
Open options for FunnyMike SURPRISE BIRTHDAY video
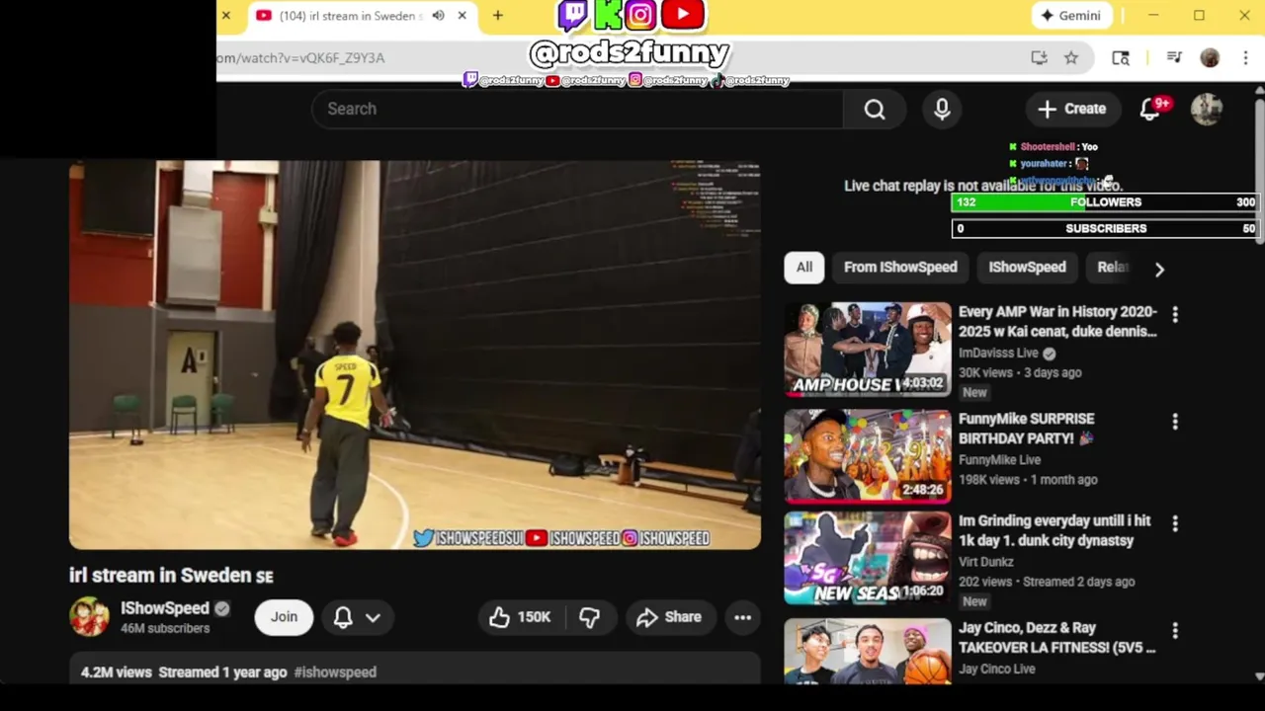pyautogui.click(x=1175, y=422)
